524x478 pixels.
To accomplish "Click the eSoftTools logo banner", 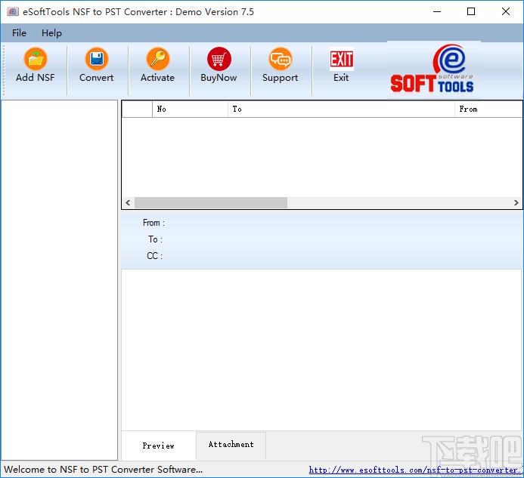I will click(x=434, y=69).
